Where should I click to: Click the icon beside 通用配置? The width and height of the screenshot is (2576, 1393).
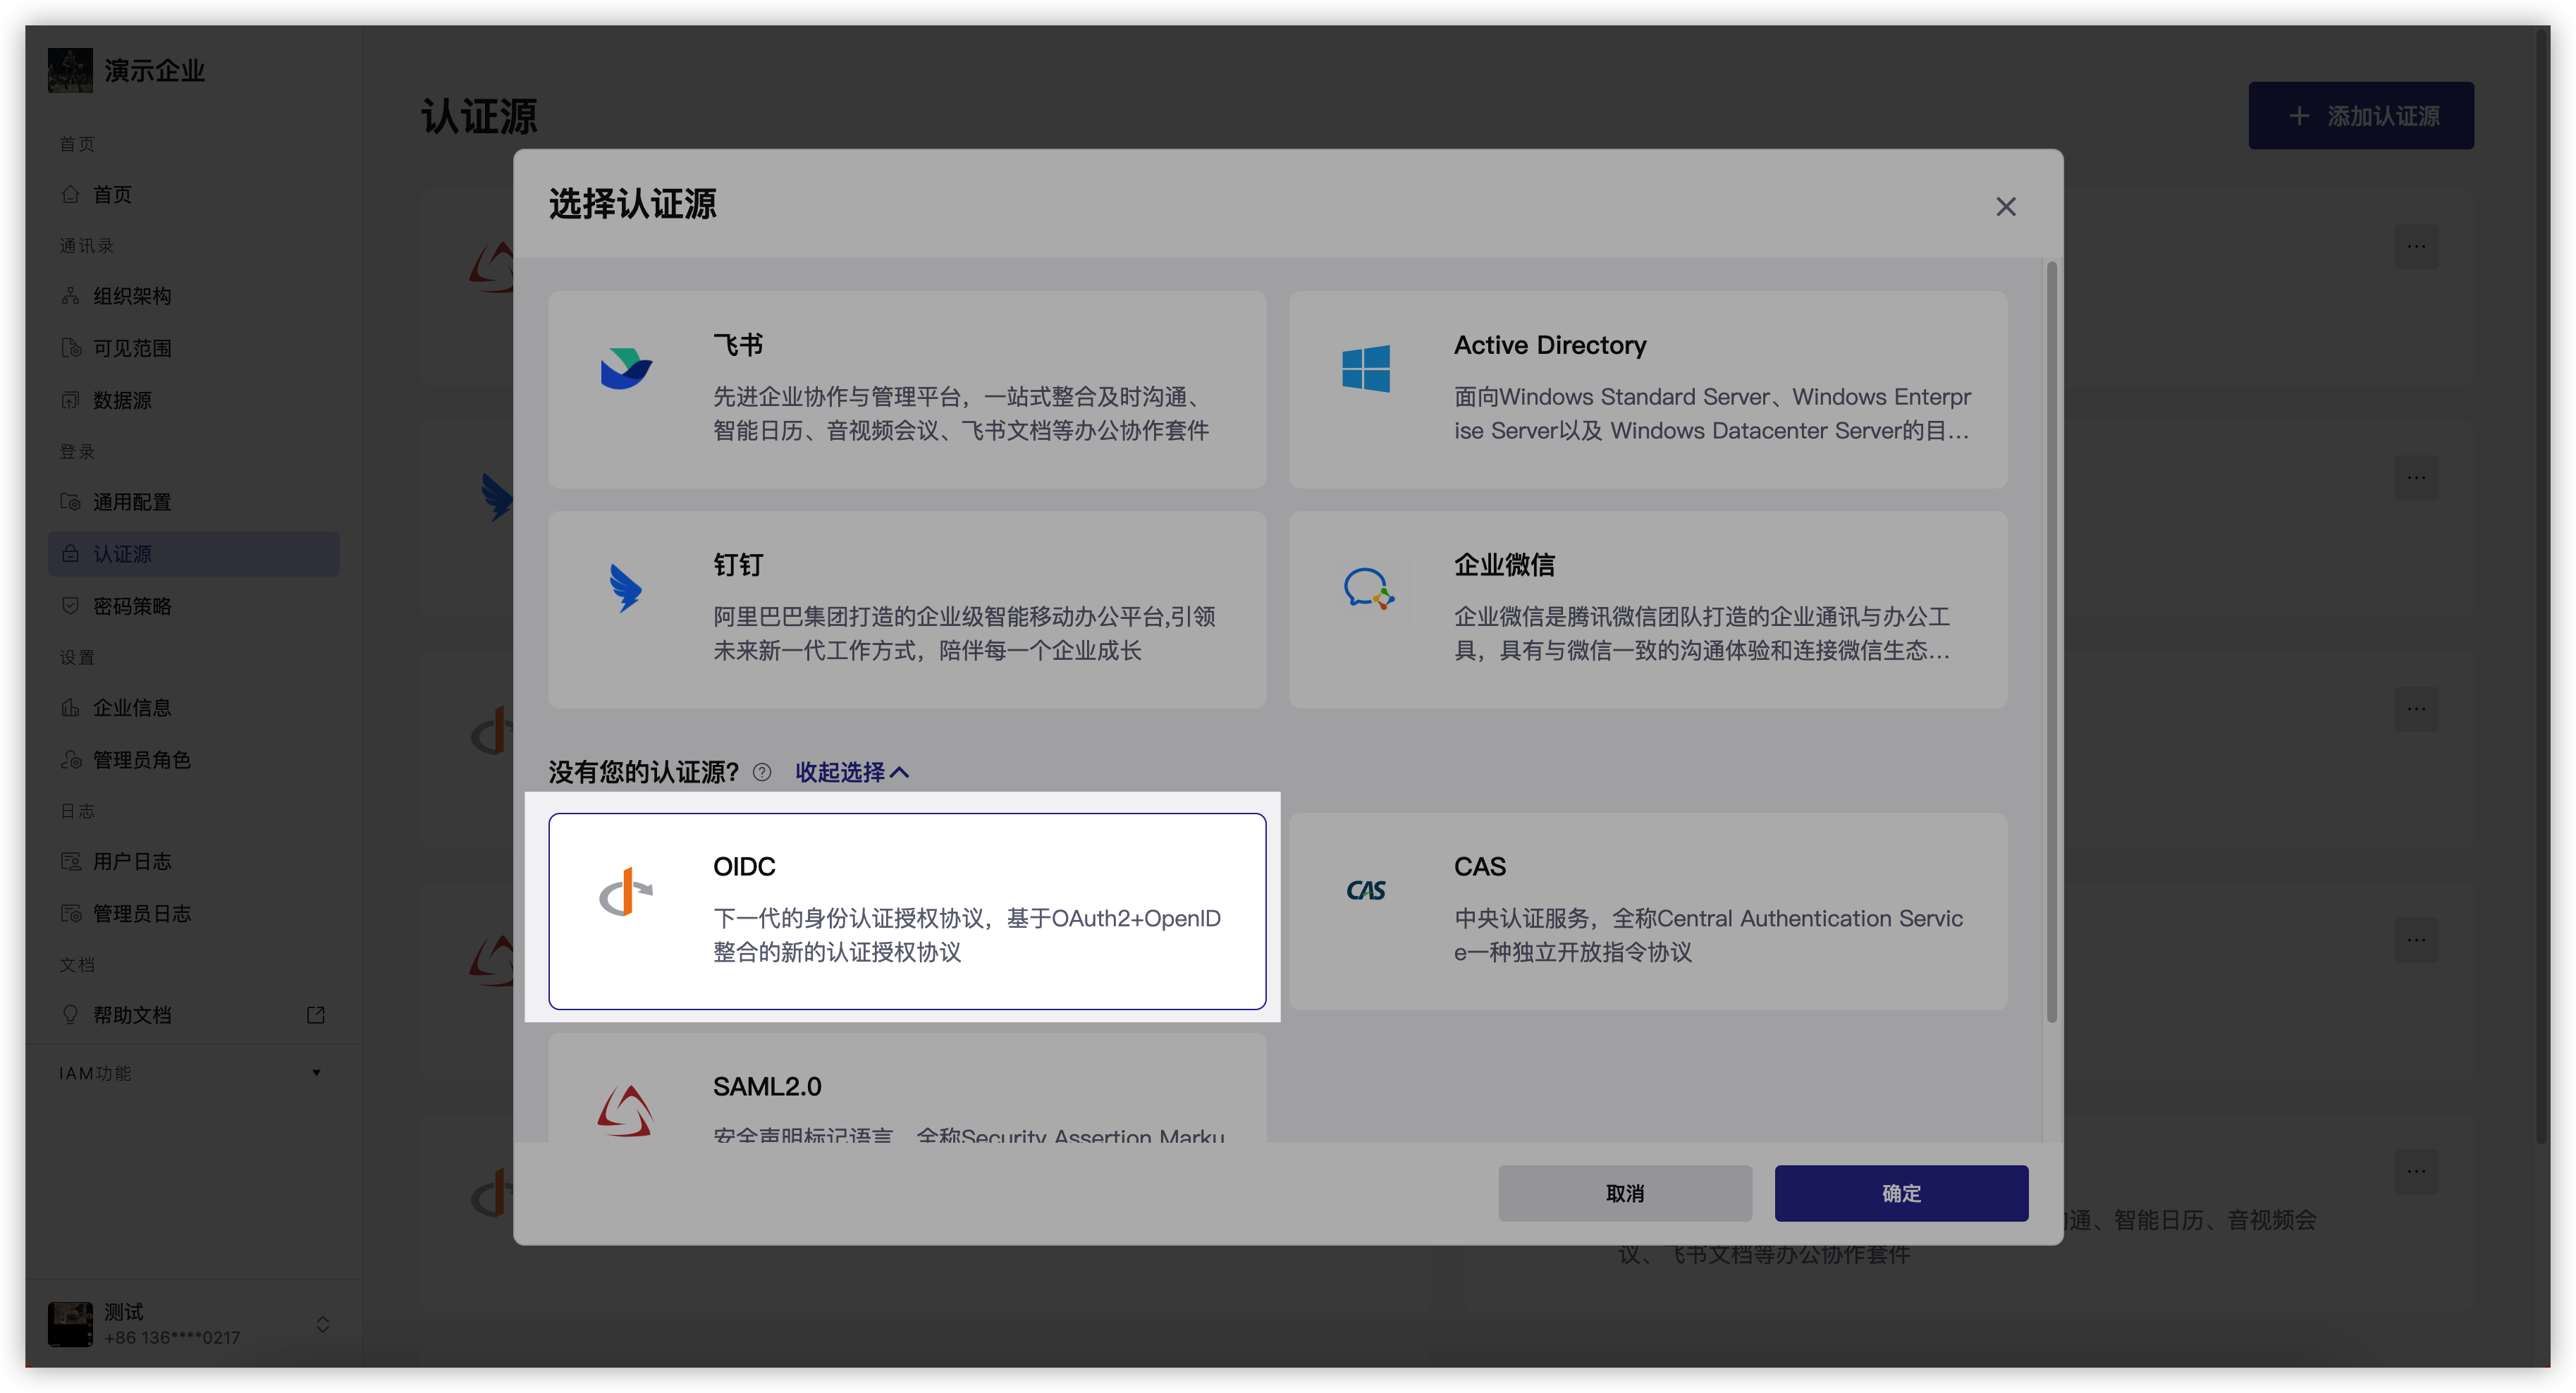[70, 502]
